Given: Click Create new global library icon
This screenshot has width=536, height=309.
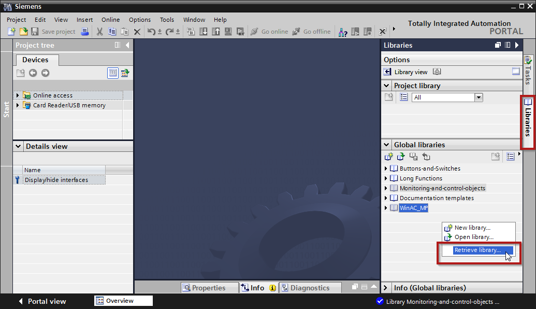Looking at the screenshot, I should click(389, 156).
